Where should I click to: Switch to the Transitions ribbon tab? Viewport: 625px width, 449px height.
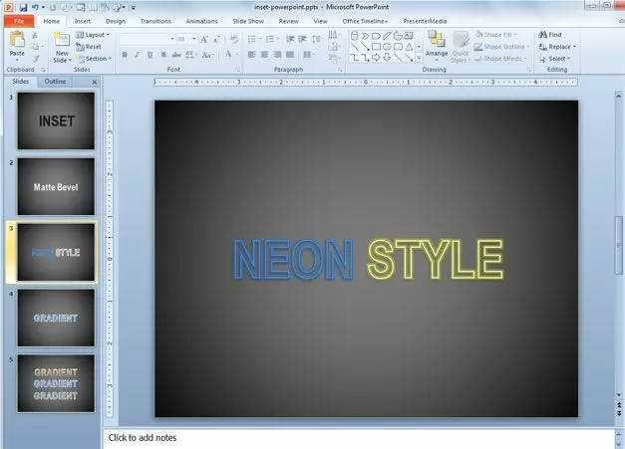(x=156, y=21)
